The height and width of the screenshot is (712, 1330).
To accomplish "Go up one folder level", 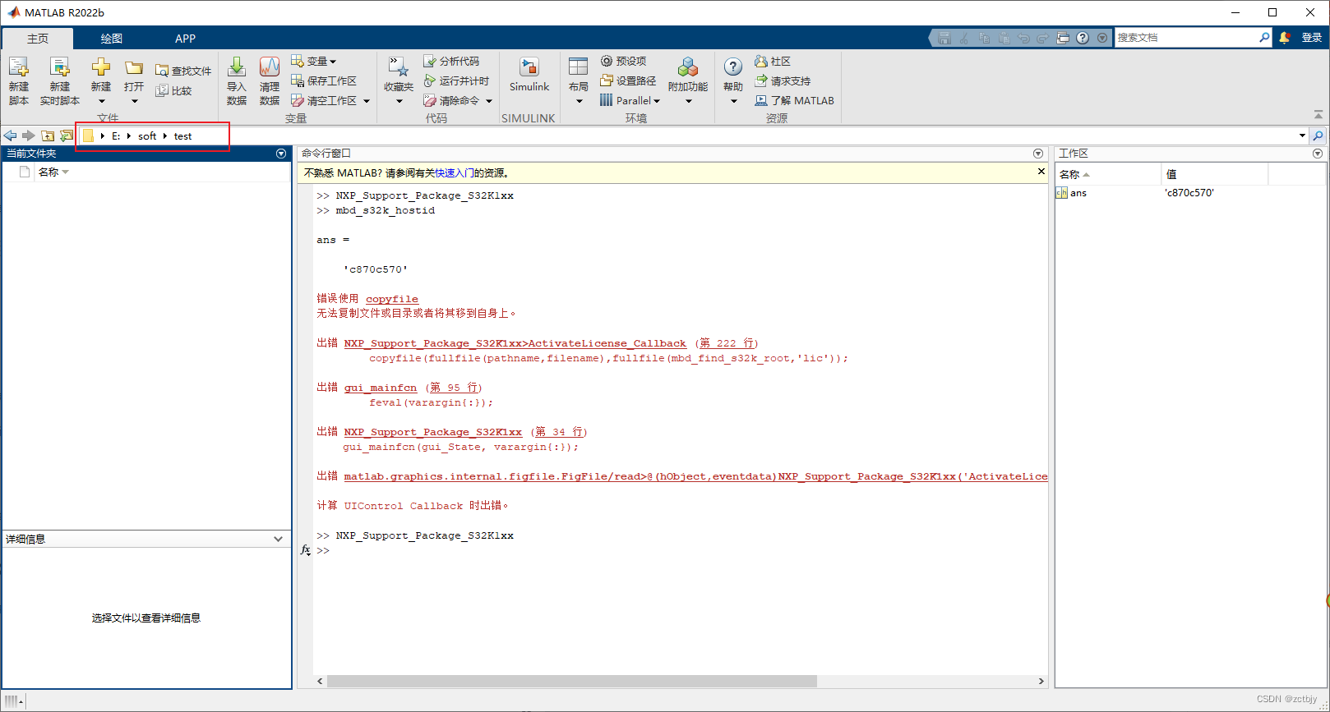I will coord(48,136).
